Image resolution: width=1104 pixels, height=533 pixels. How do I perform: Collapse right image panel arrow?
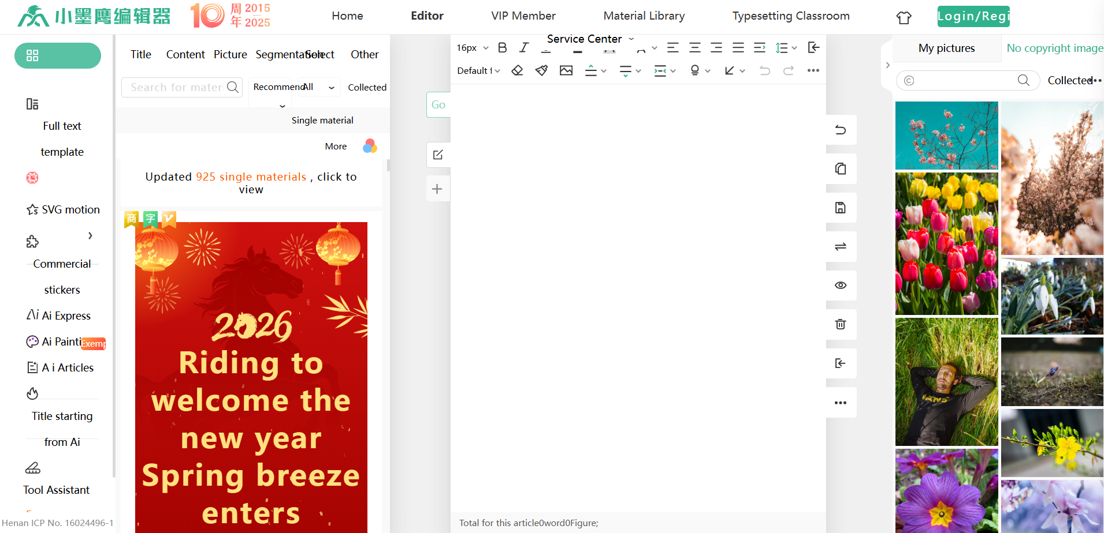(x=888, y=65)
